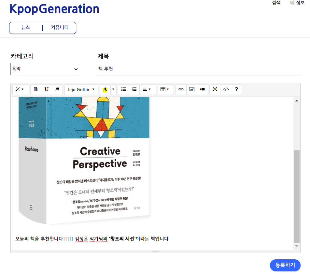Insert a picture with image icon
The image size is (310, 274).
tap(192, 89)
